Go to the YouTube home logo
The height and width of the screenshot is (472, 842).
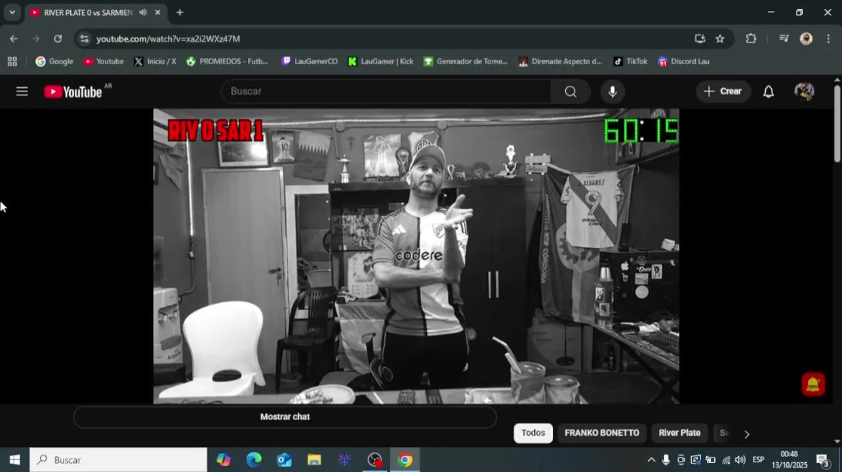click(x=73, y=92)
